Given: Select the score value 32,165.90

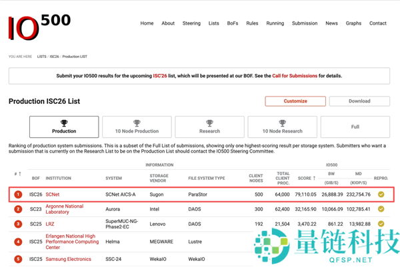Looking at the screenshot, I should (x=305, y=209).
